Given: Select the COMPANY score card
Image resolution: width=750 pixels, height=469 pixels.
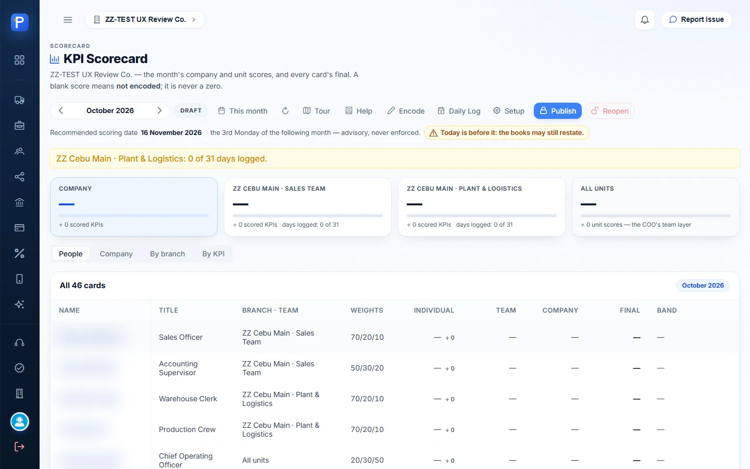Looking at the screenshot, I should (x=134, y=207).
